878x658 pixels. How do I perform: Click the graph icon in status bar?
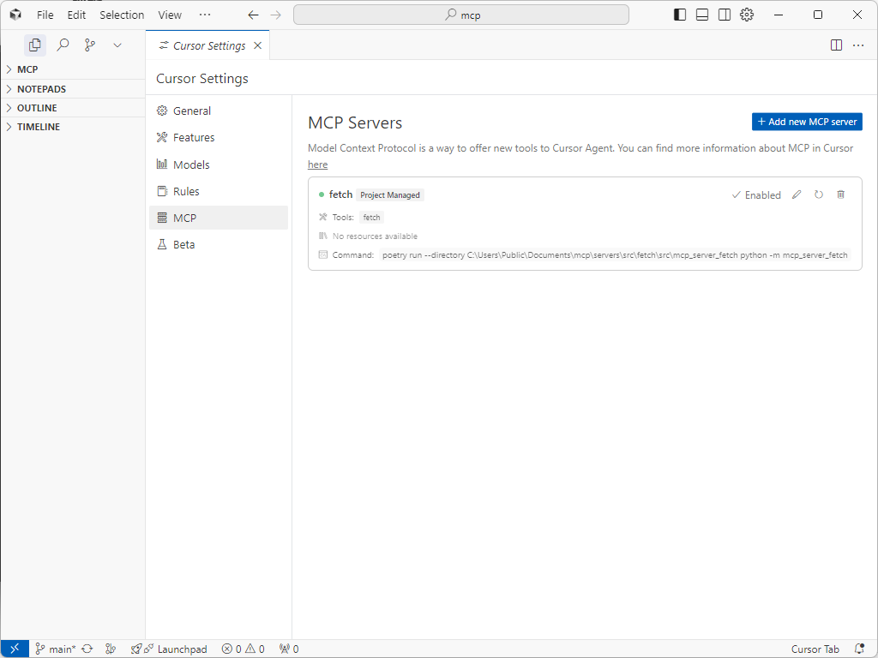tap(111, 649)
